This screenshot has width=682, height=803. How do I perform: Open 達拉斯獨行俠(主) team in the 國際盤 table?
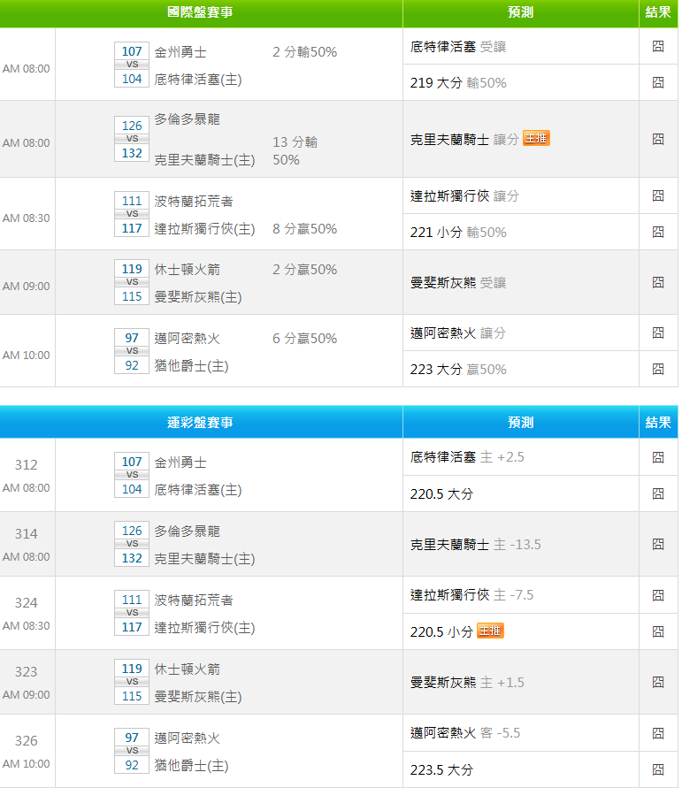(204, 229)
